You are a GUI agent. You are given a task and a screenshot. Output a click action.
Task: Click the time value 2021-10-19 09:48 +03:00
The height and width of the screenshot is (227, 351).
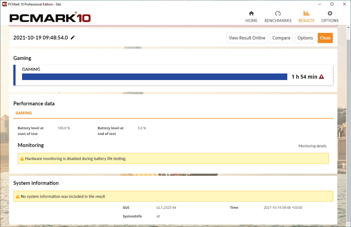[283, 207]
